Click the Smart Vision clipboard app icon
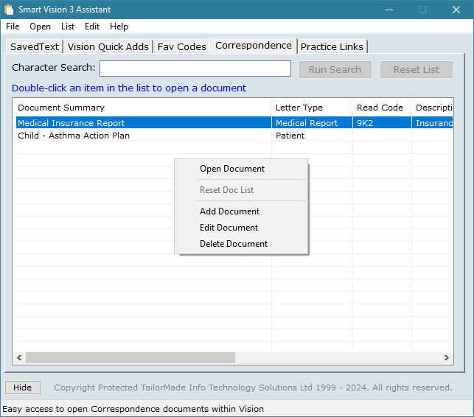 9,10
